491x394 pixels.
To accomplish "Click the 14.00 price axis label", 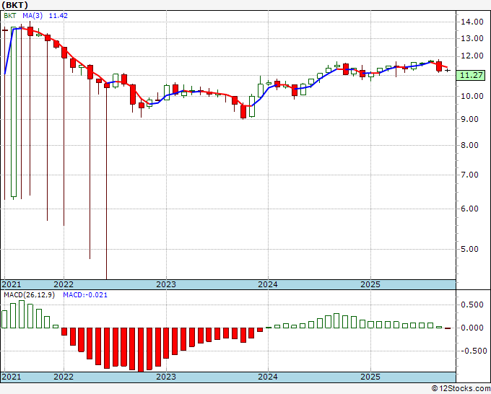I will click(472, 22).
